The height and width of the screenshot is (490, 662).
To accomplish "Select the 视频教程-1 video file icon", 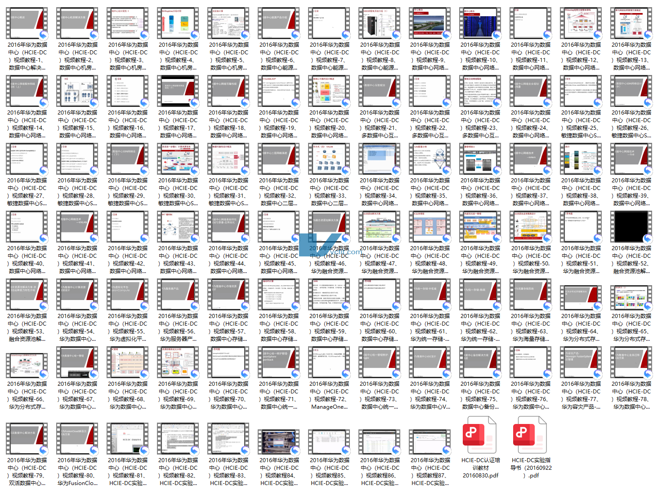I will coord(27,23).
